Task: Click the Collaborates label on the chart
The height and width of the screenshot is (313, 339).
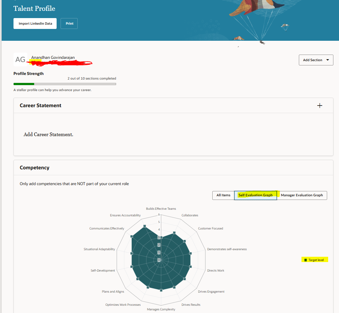Action: tap(190, 215)
